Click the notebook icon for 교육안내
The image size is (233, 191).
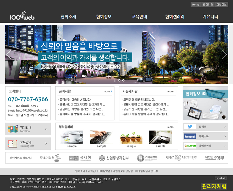(x=13, y=144)
